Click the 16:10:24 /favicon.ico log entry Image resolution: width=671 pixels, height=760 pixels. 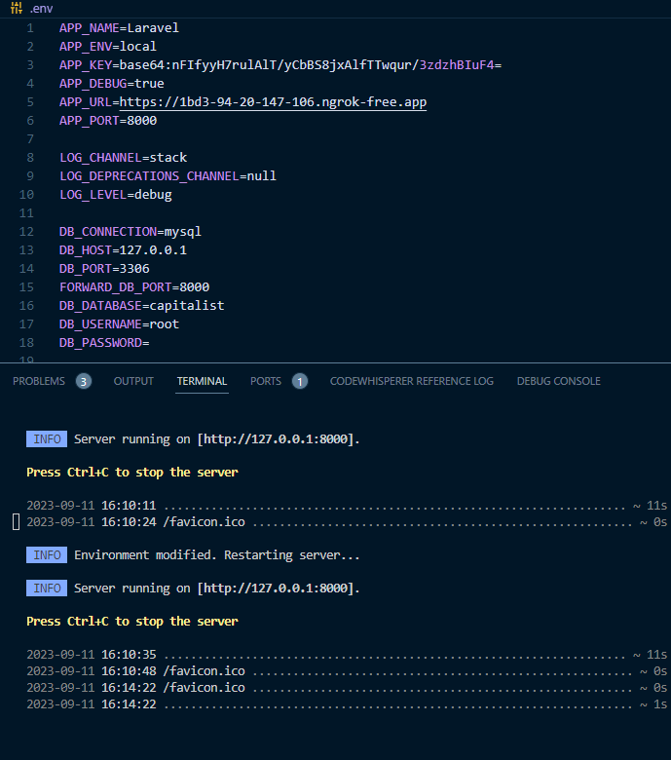(347, 522)
